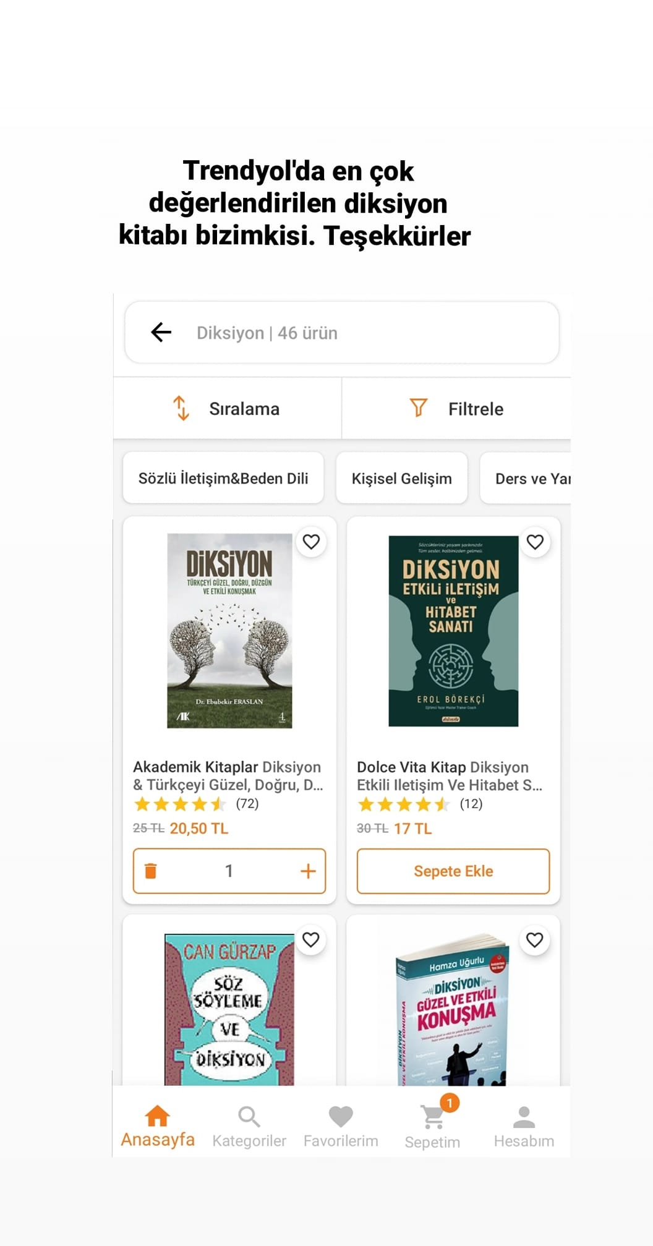Open Can Gürzap Söz Söyleme ve Diksiyon cover
The image size is (653, 1246).
pos(229,1009)
